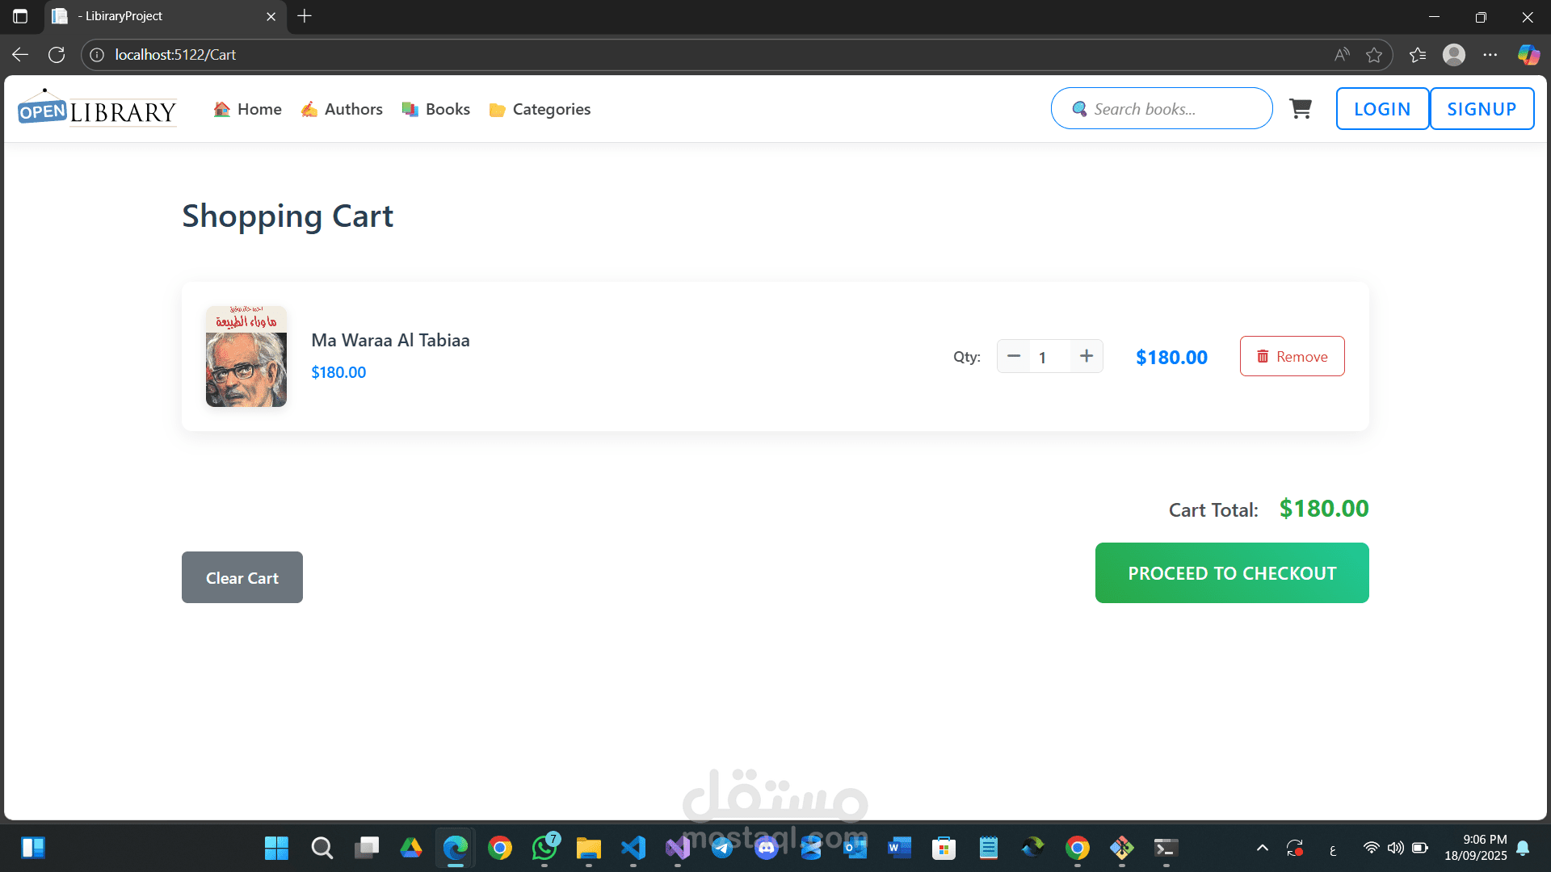The height and width of the screenshot is (872, 1551).
Task: Open File Explorer from taskbar
Action: pos(589,848)
